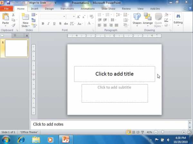Toggle Text Shadow

60,23
